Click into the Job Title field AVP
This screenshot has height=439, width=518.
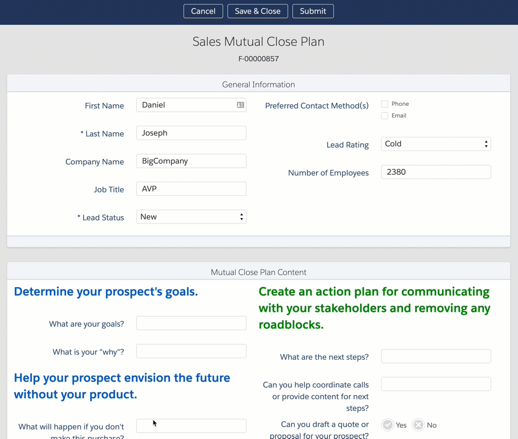pos(191,189)
